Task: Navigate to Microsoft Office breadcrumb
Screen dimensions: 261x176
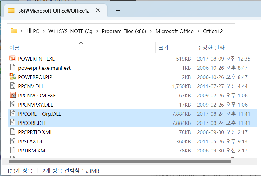Action: 174,31
